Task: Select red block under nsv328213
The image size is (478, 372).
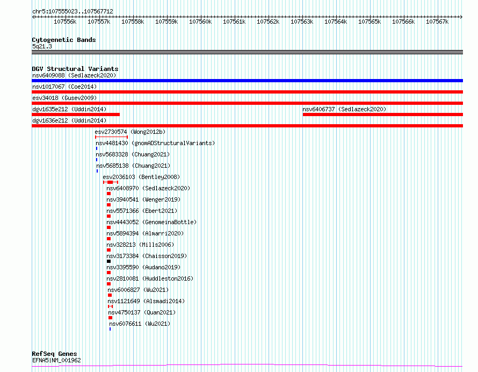Action: 109,250
